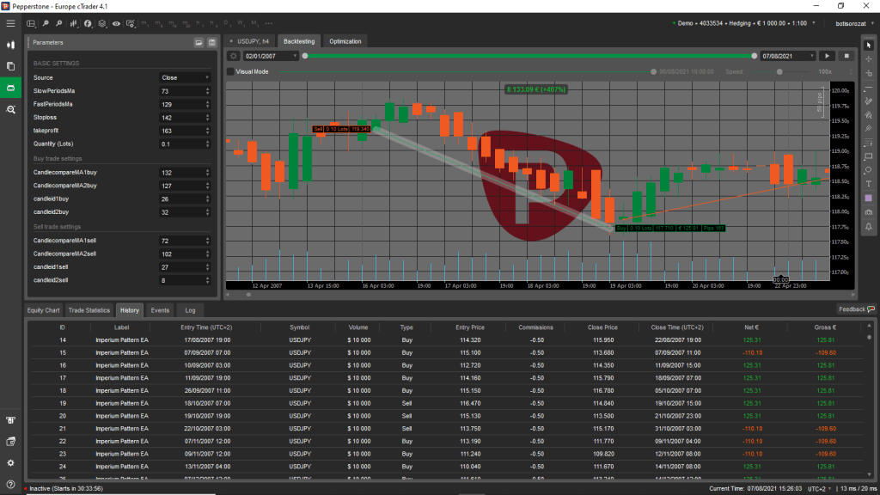Open the Source dropdown set to Close

185,77
